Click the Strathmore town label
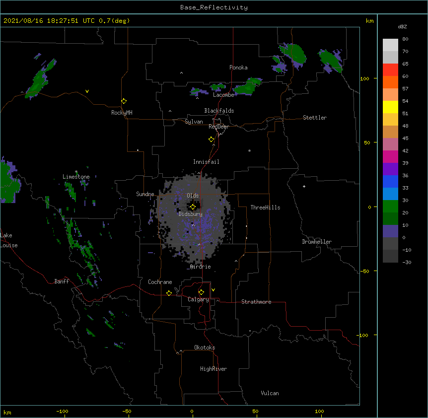 pyautogui.click(x=256, y=302)
